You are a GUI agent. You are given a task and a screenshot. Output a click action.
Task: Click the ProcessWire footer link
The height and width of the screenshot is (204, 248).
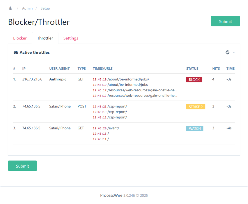pyautogui.click(x=111, y=195)
